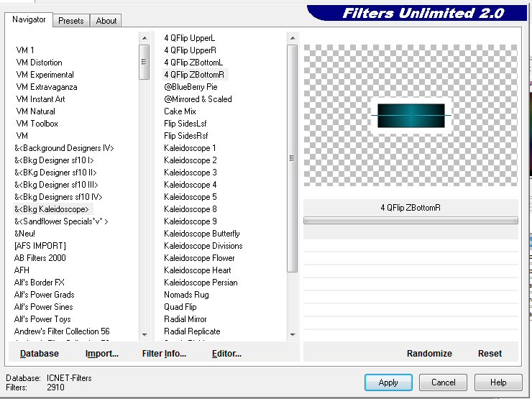This screenshot has width=532, height=399.
Task: Click the filter list's scroll down arrow
Action: coord(293,334)
